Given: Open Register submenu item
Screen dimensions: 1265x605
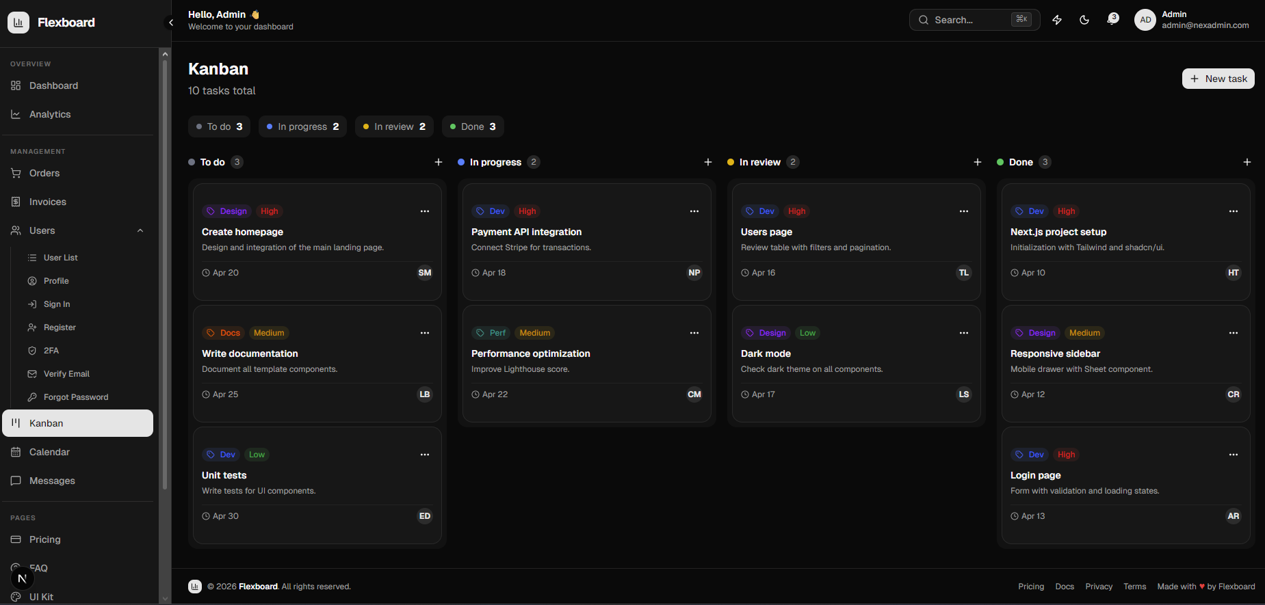Looking at the screenshot, I should 86,327.
